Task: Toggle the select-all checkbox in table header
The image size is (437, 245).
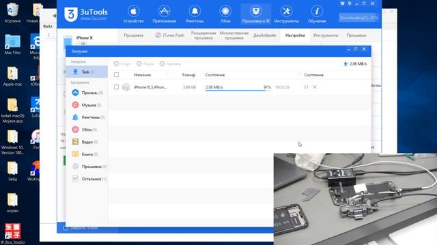Action: (117, 75)
